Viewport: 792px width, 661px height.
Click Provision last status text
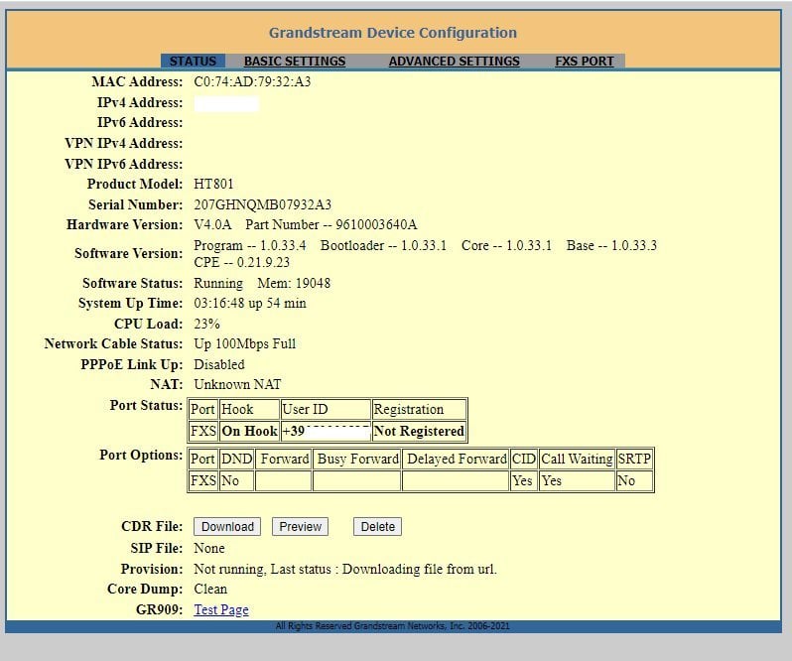[x=345, y=569]
